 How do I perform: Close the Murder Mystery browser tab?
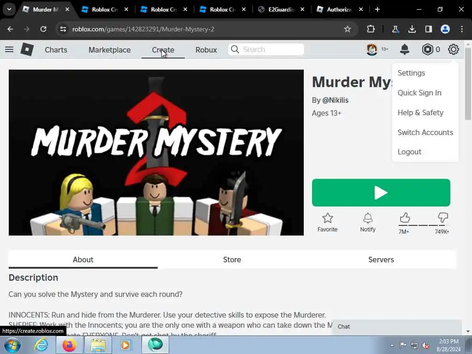click(67, 9)
